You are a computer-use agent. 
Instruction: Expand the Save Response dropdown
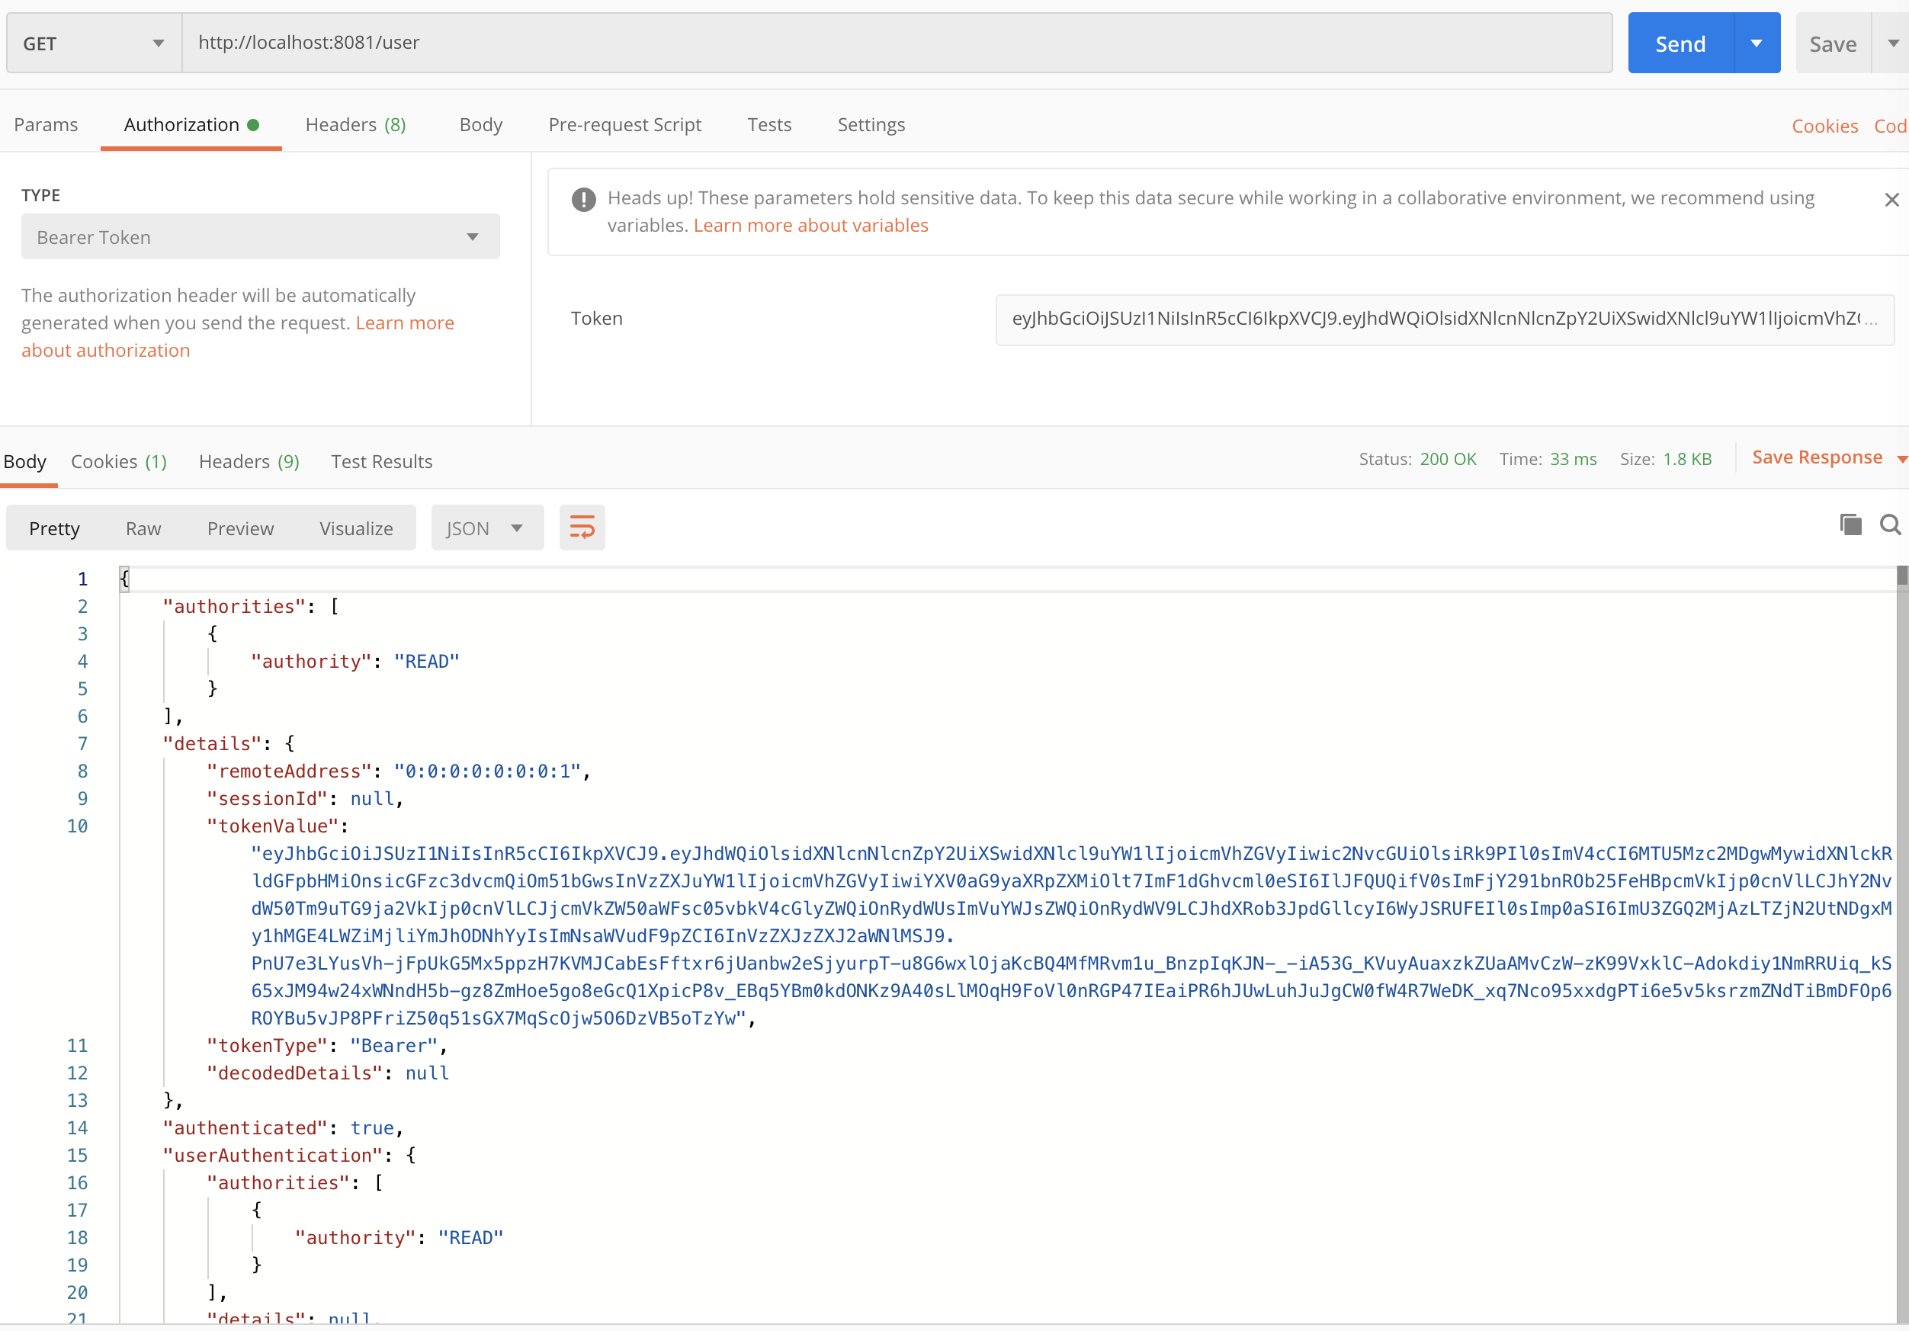[1901, 459]
